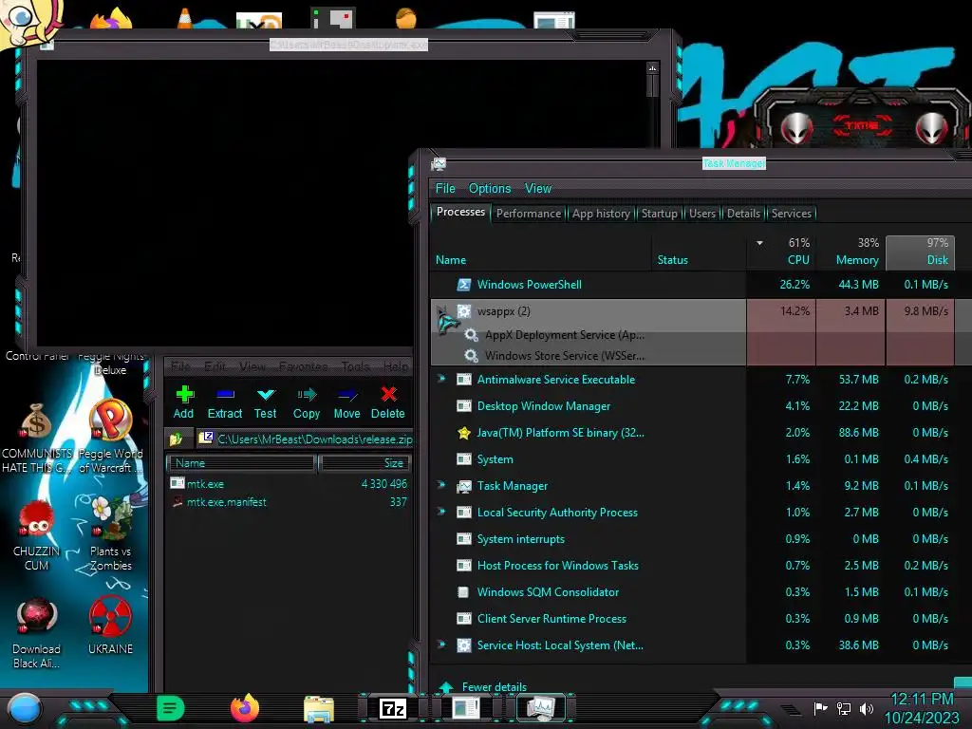Click the Java(TM) Platform SE binary icon
Image resolution: width=972 pixels, height=729 pixels.
pyautogui.click(x=463, y=433)
